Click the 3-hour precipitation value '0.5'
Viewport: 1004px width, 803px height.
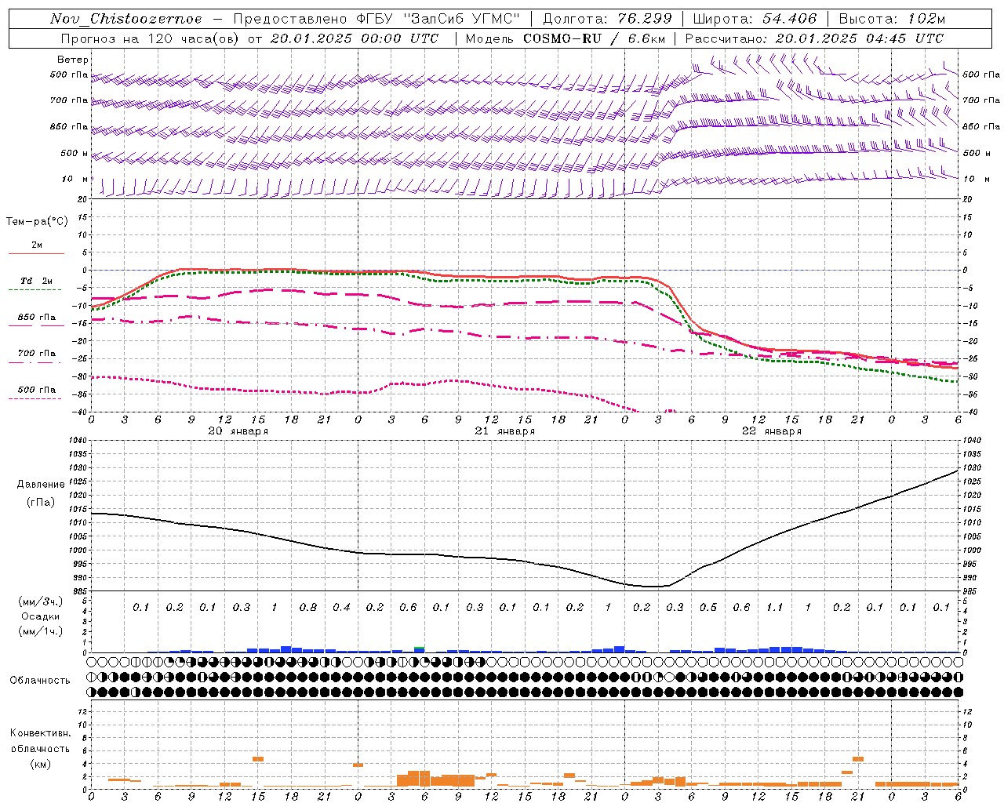(x=708, y=607)
